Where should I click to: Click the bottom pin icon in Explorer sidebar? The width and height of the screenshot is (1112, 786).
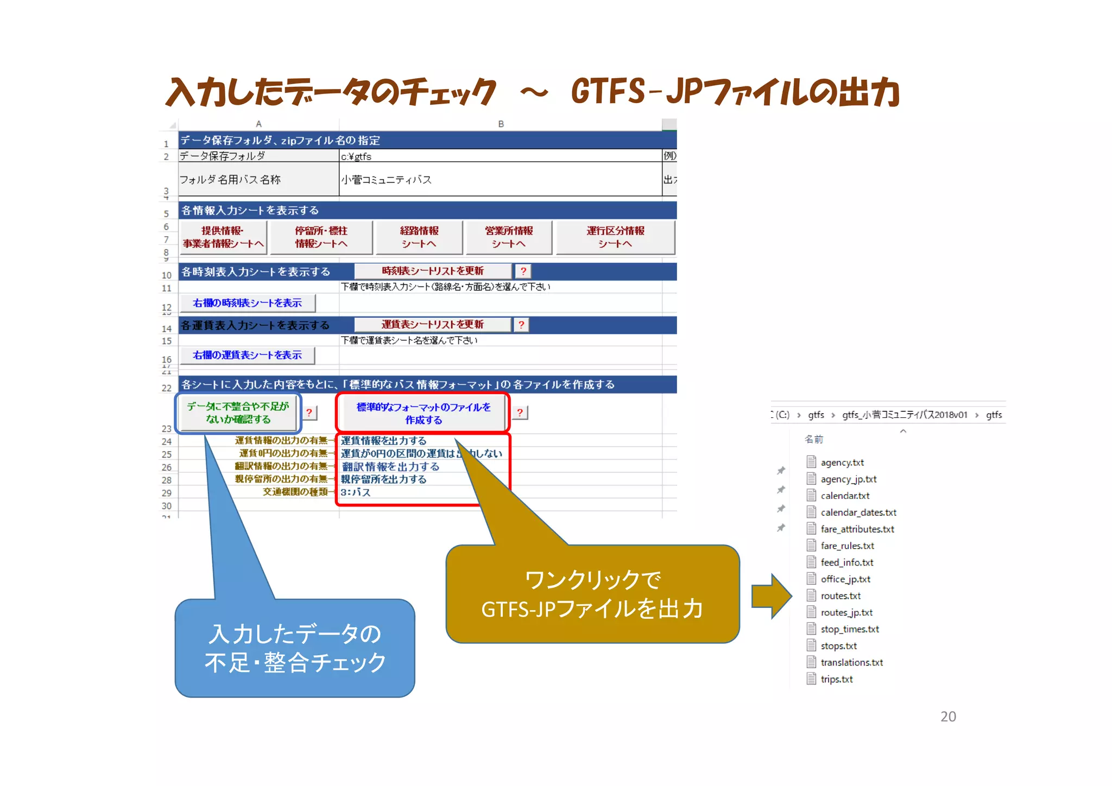pyautogui.click(x=781, y=528)
